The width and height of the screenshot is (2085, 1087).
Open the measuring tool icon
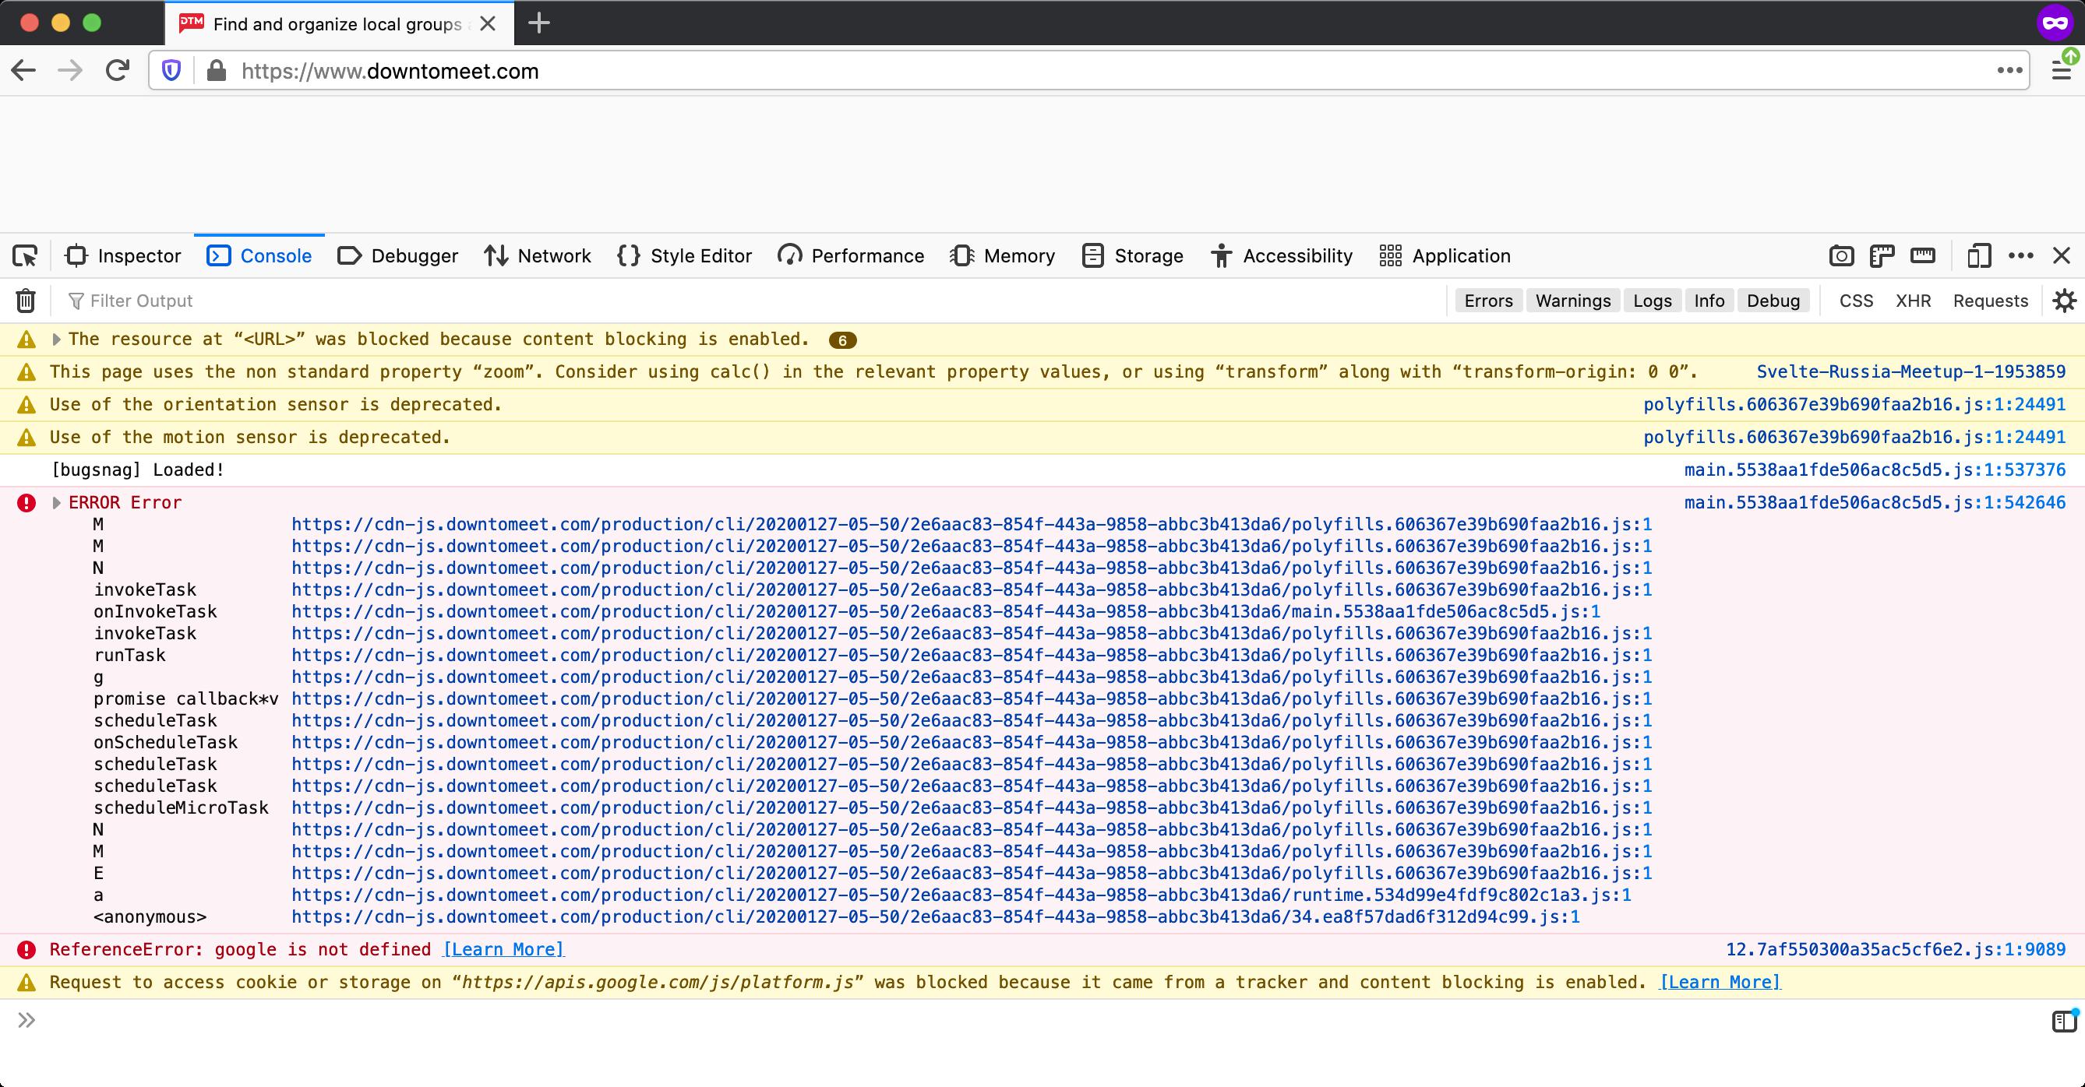[x=1922, y=255]
